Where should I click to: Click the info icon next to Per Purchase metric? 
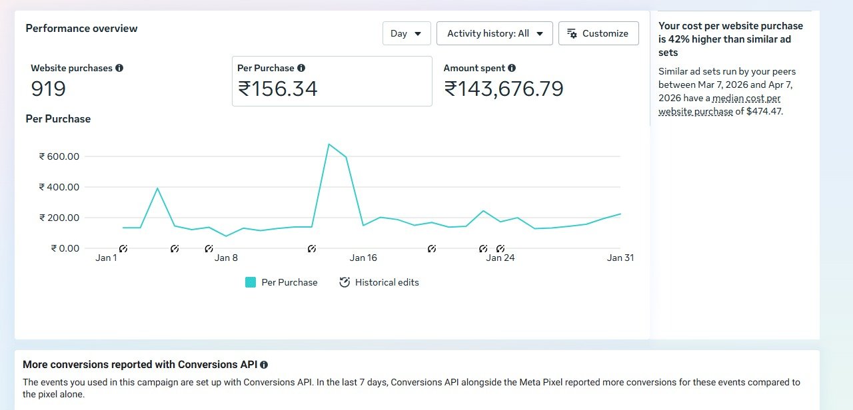coord(301,68)
